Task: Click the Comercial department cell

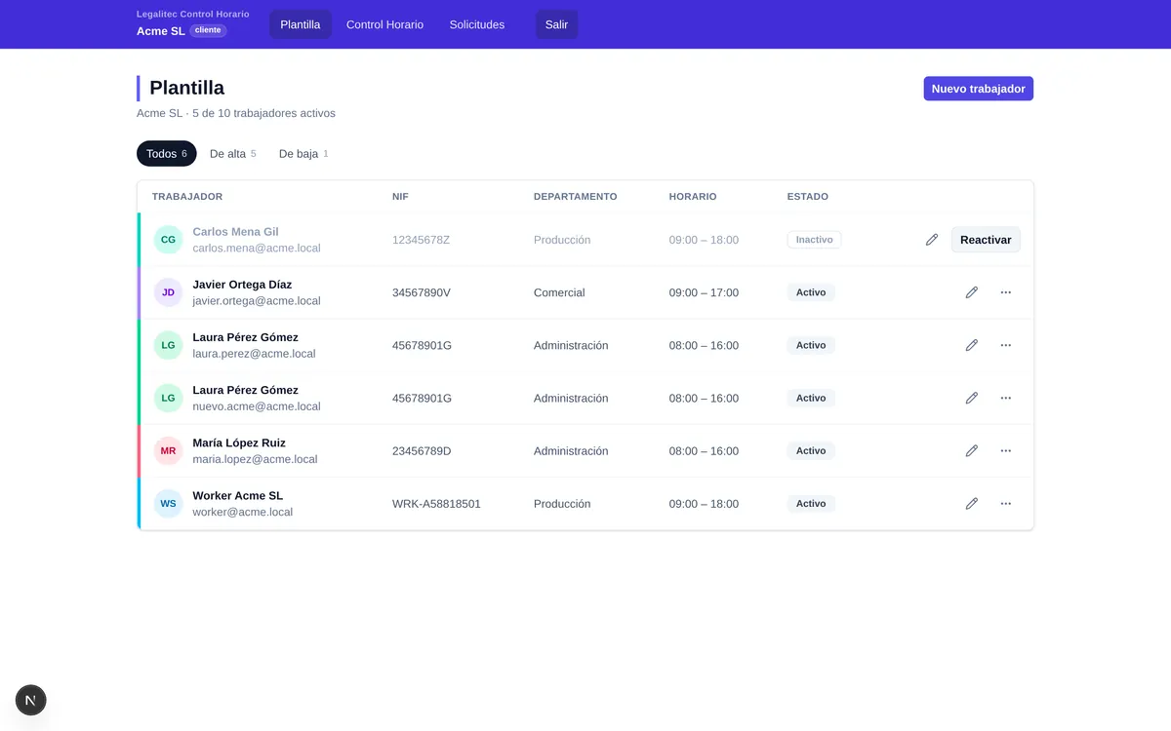Action: pyautogui.click(x=559, y=292)
